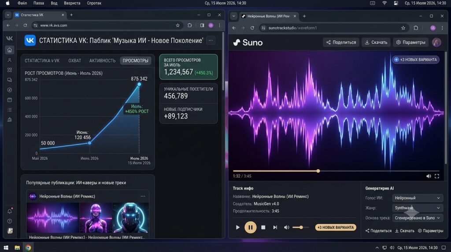Open tab list chevron in Suno window

(x=234, y=16)
